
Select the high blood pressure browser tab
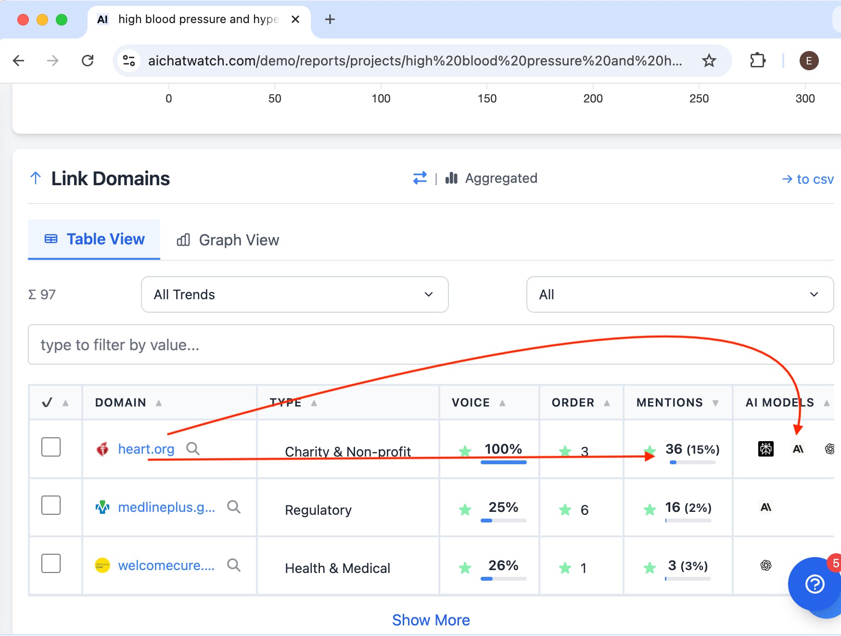click(x=198, y=19)
